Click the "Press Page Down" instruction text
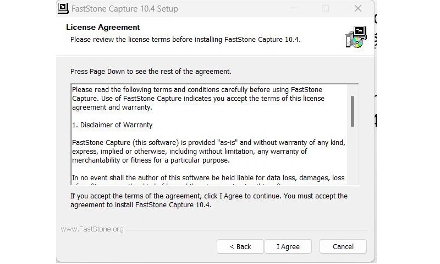The width and height of the screenshot is (440, 264). click(x=151, y=72)
